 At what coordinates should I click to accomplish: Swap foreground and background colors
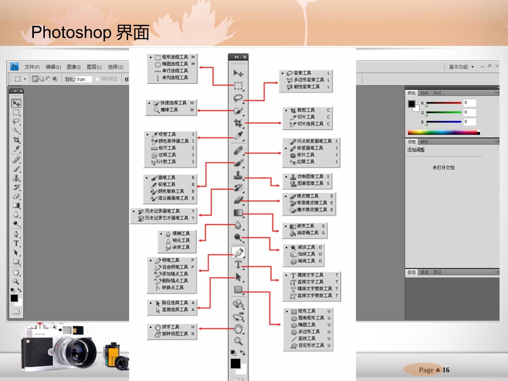pyautogui.click(x=19, y=290)
